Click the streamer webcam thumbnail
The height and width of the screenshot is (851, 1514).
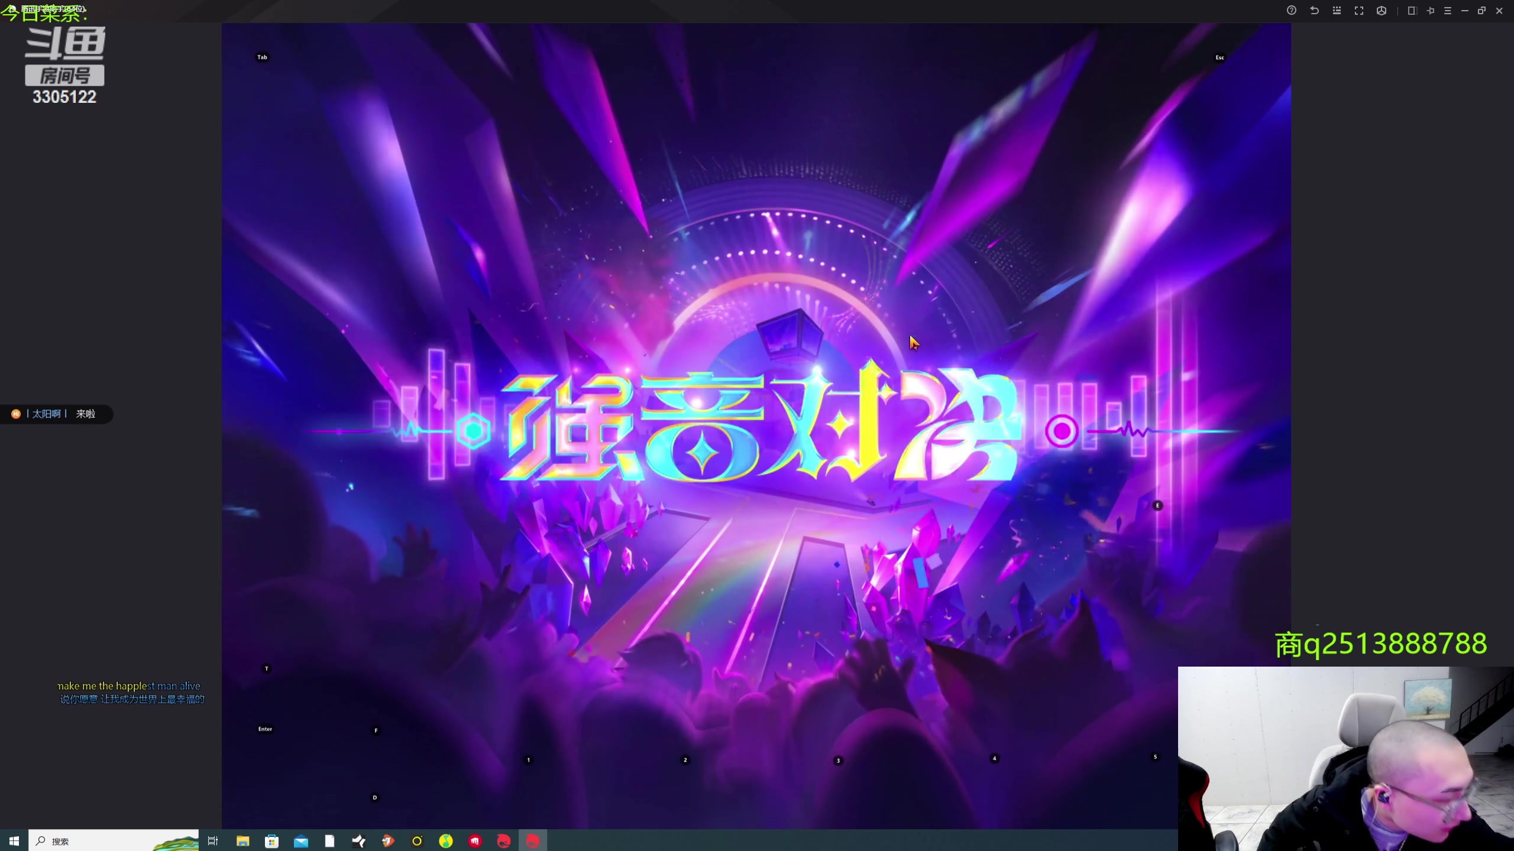pos(1345,759)
